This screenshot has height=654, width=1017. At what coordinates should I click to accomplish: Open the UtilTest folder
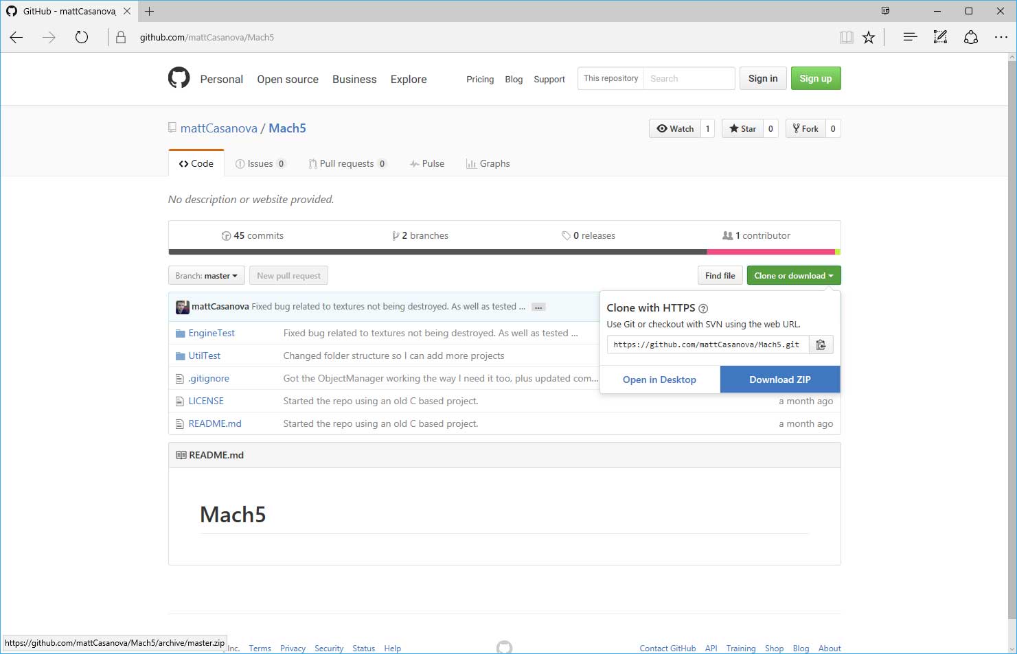(205, 355)
